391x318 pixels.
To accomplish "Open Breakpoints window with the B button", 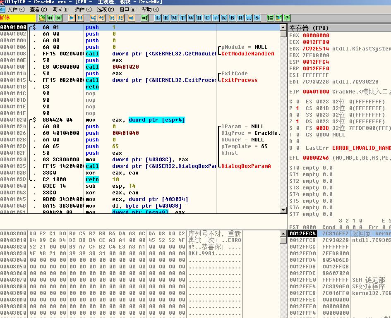I will tap(233, 18).
